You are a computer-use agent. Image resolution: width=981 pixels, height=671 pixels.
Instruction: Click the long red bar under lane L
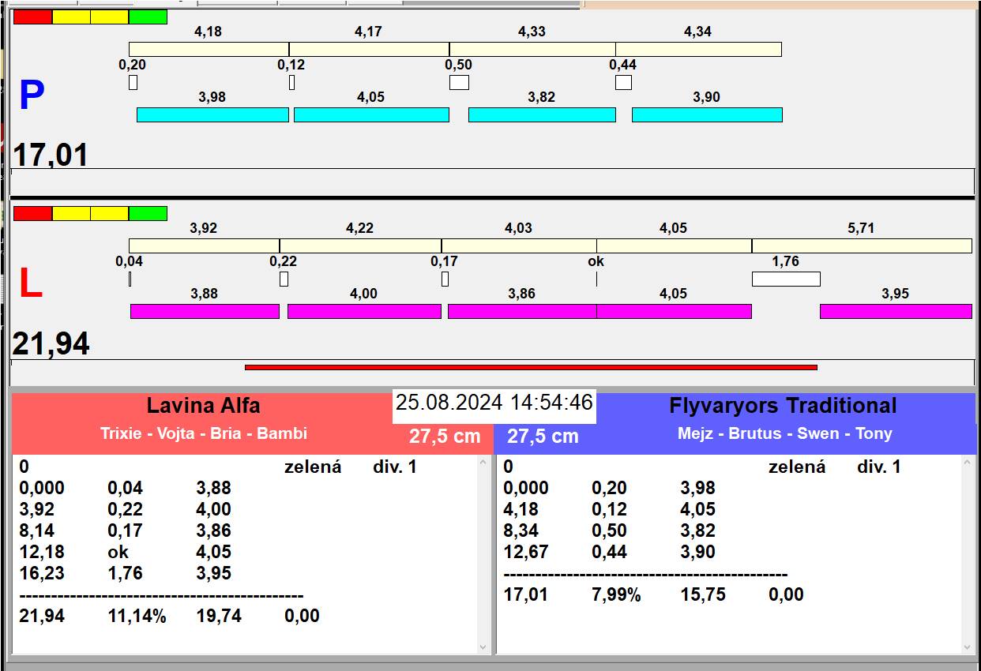pos(531,367)
